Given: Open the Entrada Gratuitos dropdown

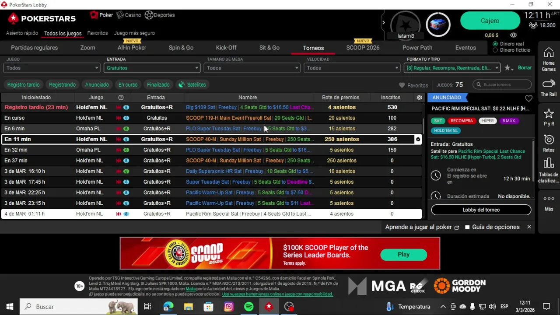Looking at the screenshot, I should pos(152,68).
